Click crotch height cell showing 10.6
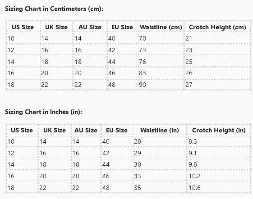253x199 pixels. click(x=219, y=188)
